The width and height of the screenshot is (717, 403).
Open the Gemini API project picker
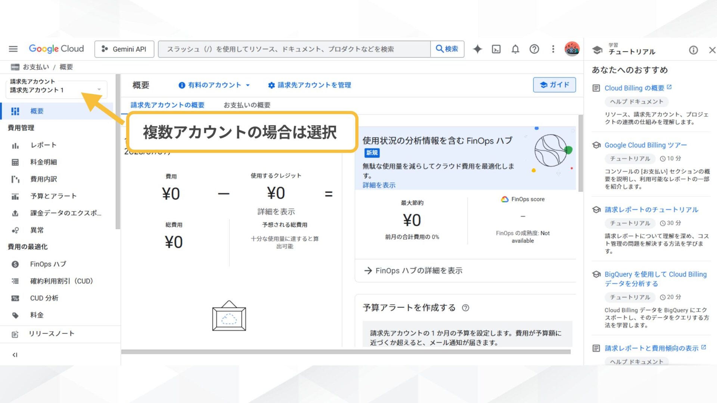(x=124, y=49)
